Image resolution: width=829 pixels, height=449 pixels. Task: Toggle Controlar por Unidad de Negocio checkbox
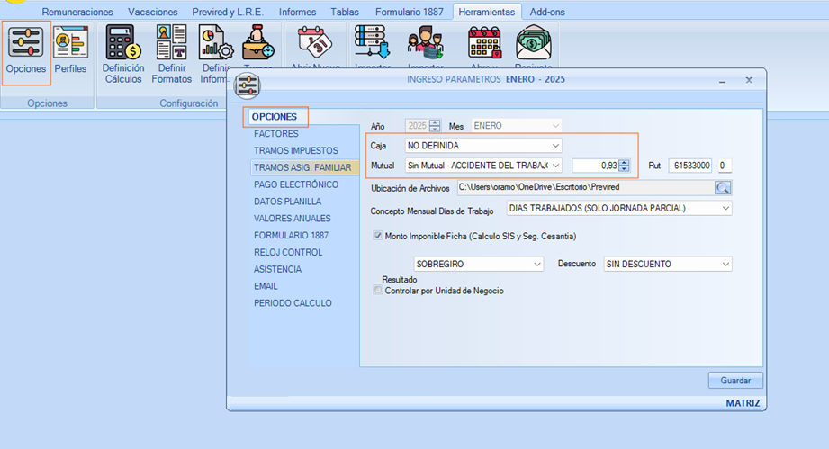click(378, 291)
